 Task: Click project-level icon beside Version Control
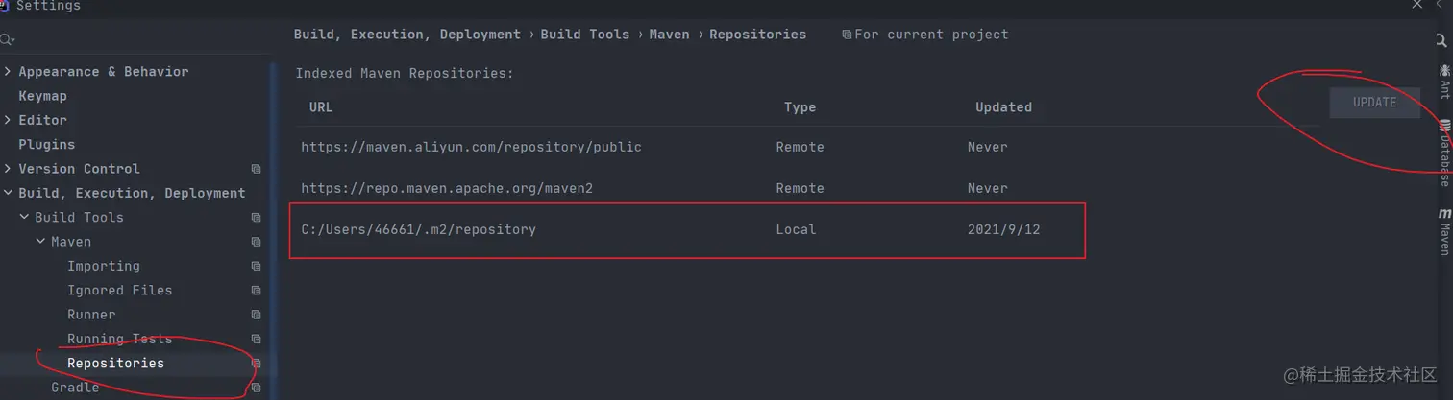point(256,169)
